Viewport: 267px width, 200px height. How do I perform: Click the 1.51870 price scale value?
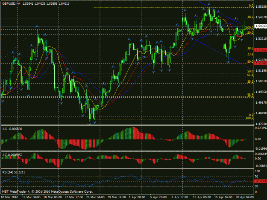tap(261, 60)
